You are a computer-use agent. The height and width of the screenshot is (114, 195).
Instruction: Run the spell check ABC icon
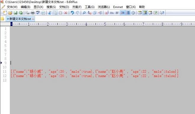tap(38, 13)
